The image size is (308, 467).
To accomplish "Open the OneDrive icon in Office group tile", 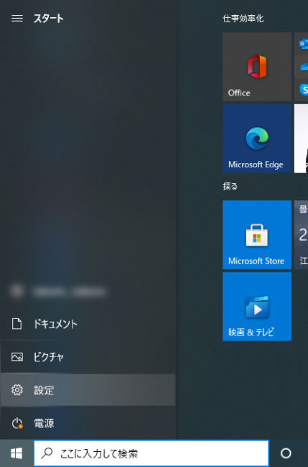I will tap(304, 67).
